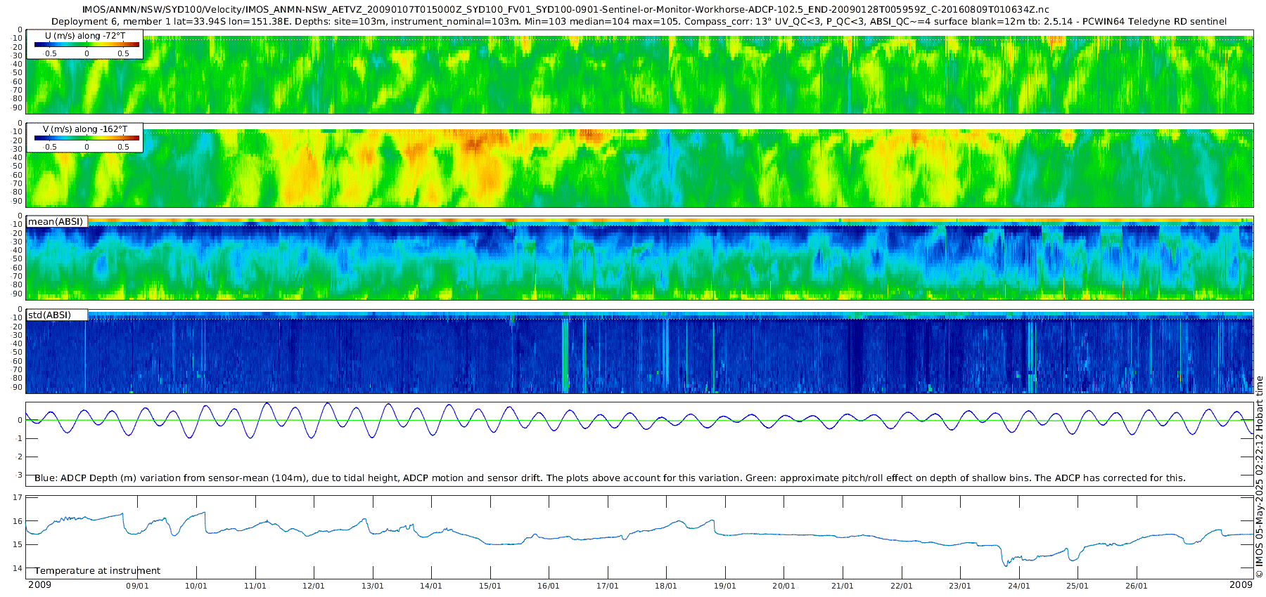The height and width of the screenshot is (597, 1266).
Task: Click the -3 tick on depth variation axis
Action: tap(19, 475)
